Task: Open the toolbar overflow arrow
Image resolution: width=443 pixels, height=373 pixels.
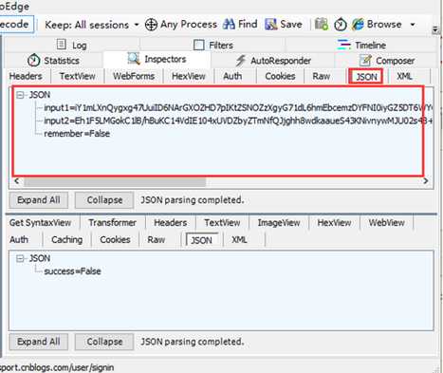Action: 435,29
